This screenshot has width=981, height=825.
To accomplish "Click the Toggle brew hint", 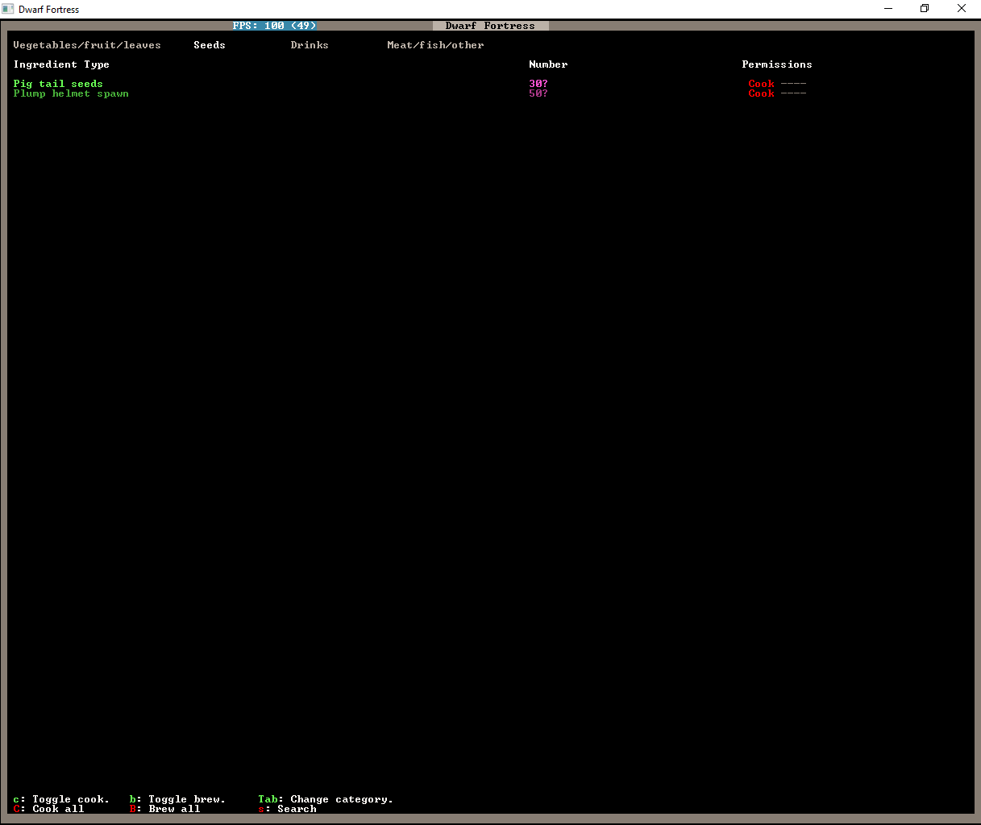I will coord(177,799).
